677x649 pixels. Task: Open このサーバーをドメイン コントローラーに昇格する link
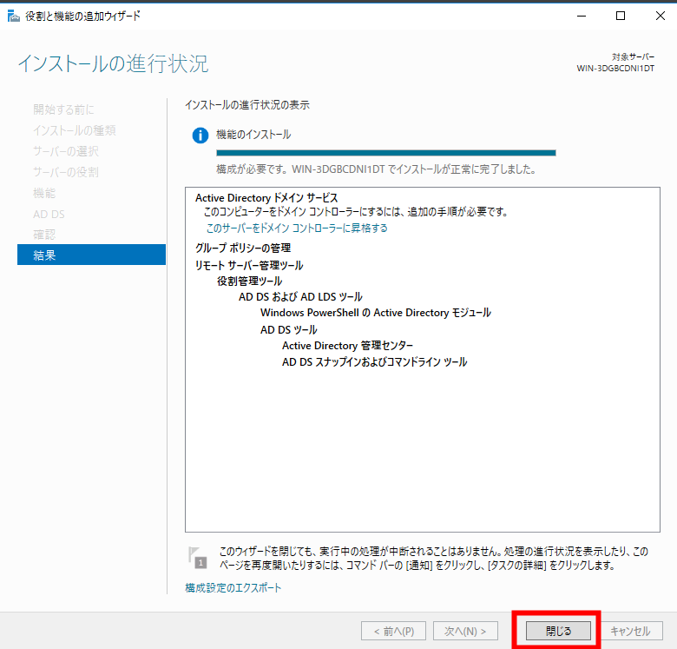point(297,228)
